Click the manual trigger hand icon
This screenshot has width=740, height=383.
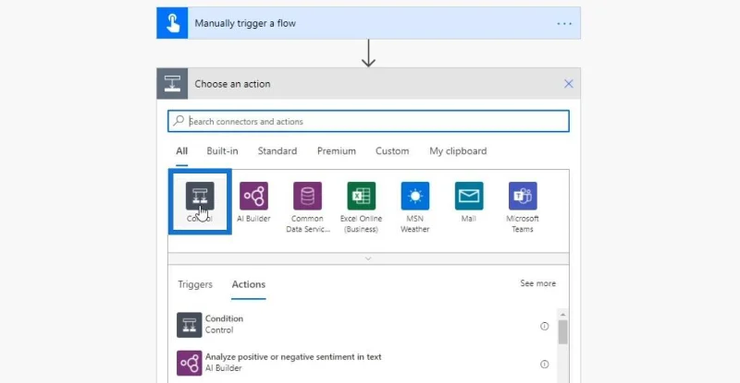click(x=172, y=23)
